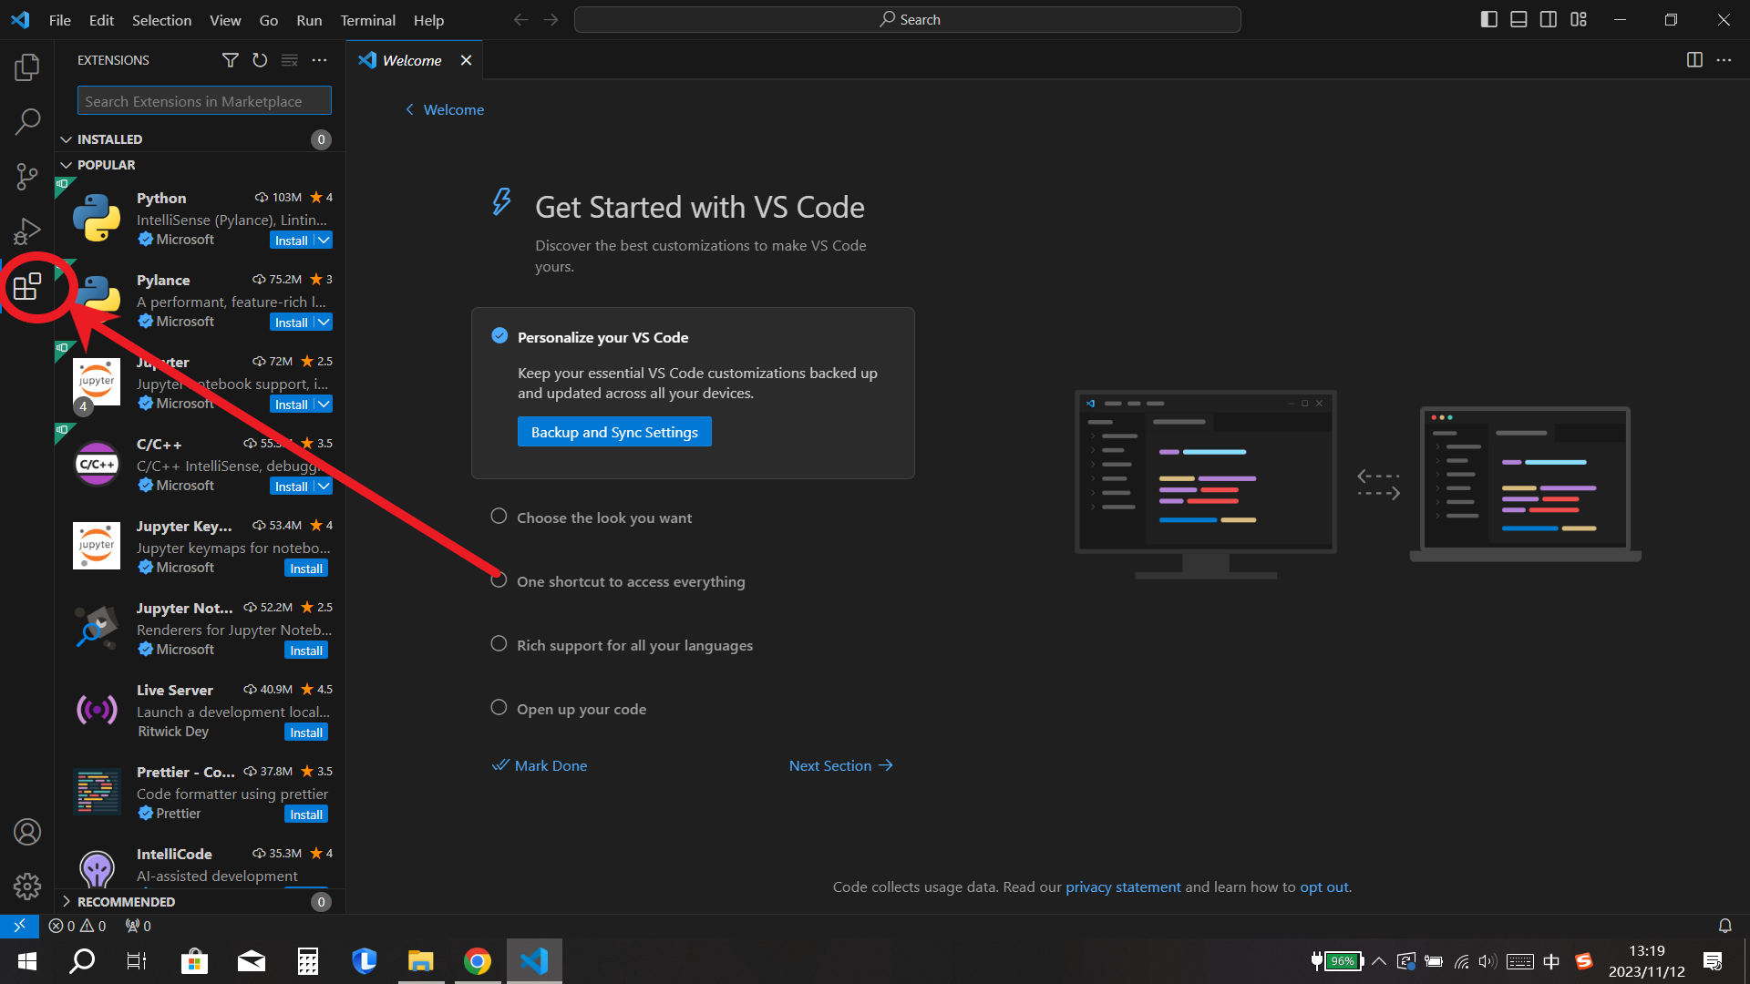Go back using navigation arrow
1750x984 pixels.
[x=520, y=19]
